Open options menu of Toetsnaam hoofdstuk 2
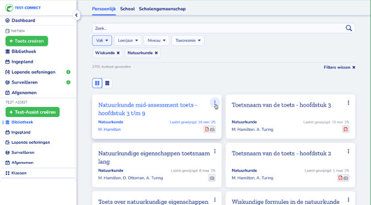 point(348,152)
